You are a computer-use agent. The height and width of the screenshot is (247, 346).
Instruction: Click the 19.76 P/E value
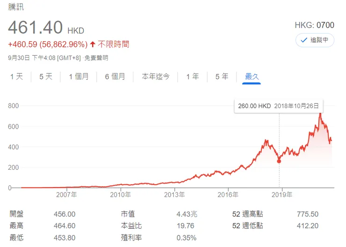tap(185, 226)
